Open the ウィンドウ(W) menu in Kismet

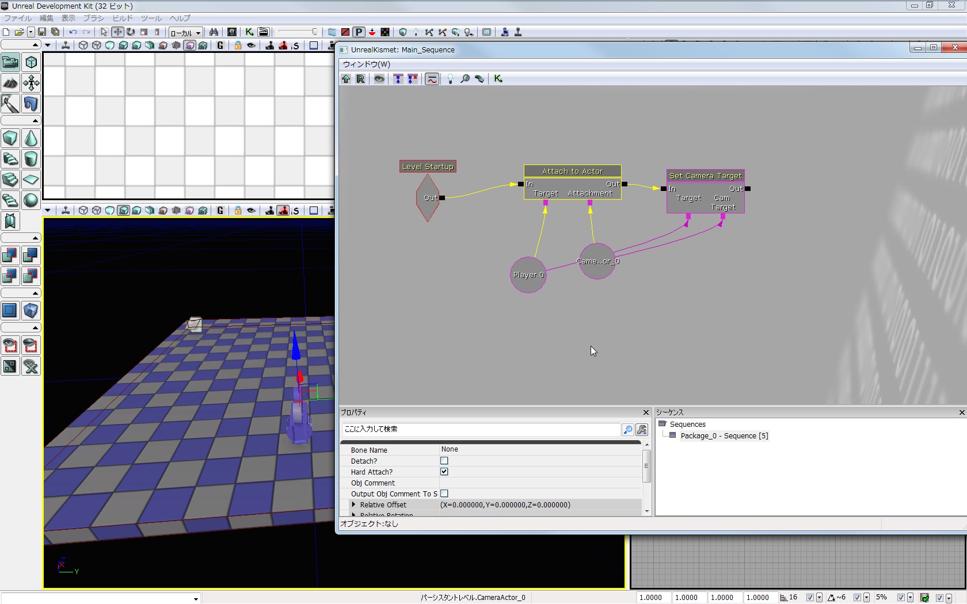(x=366, y=64)
